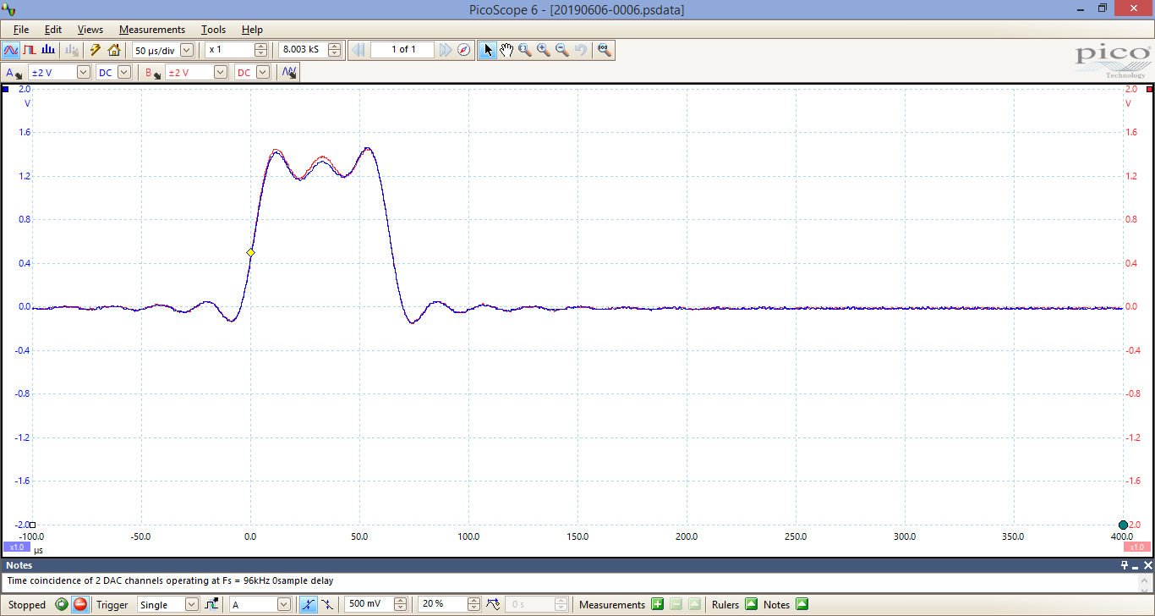Click the red channel B axis handle

(1149, 89)
